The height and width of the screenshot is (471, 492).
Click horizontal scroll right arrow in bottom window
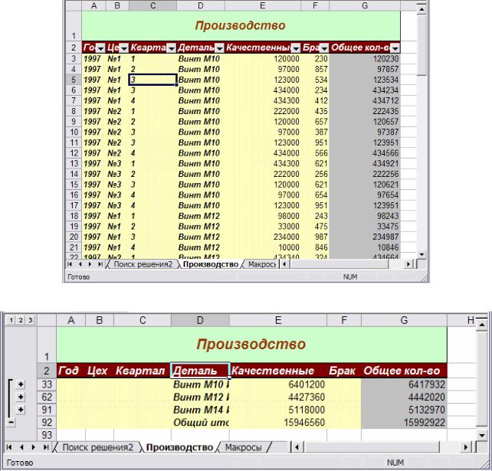466,447
